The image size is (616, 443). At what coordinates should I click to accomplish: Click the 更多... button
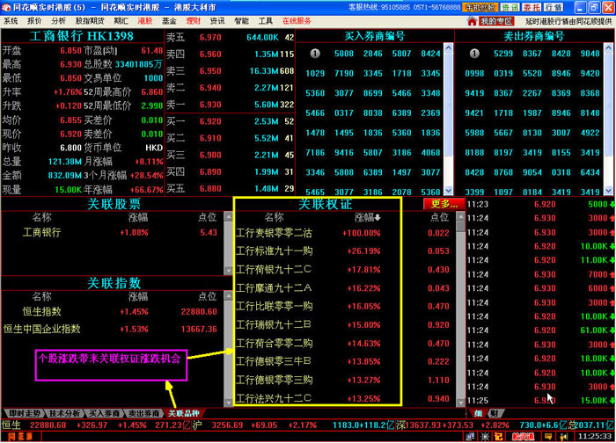(x=440, y=203)
